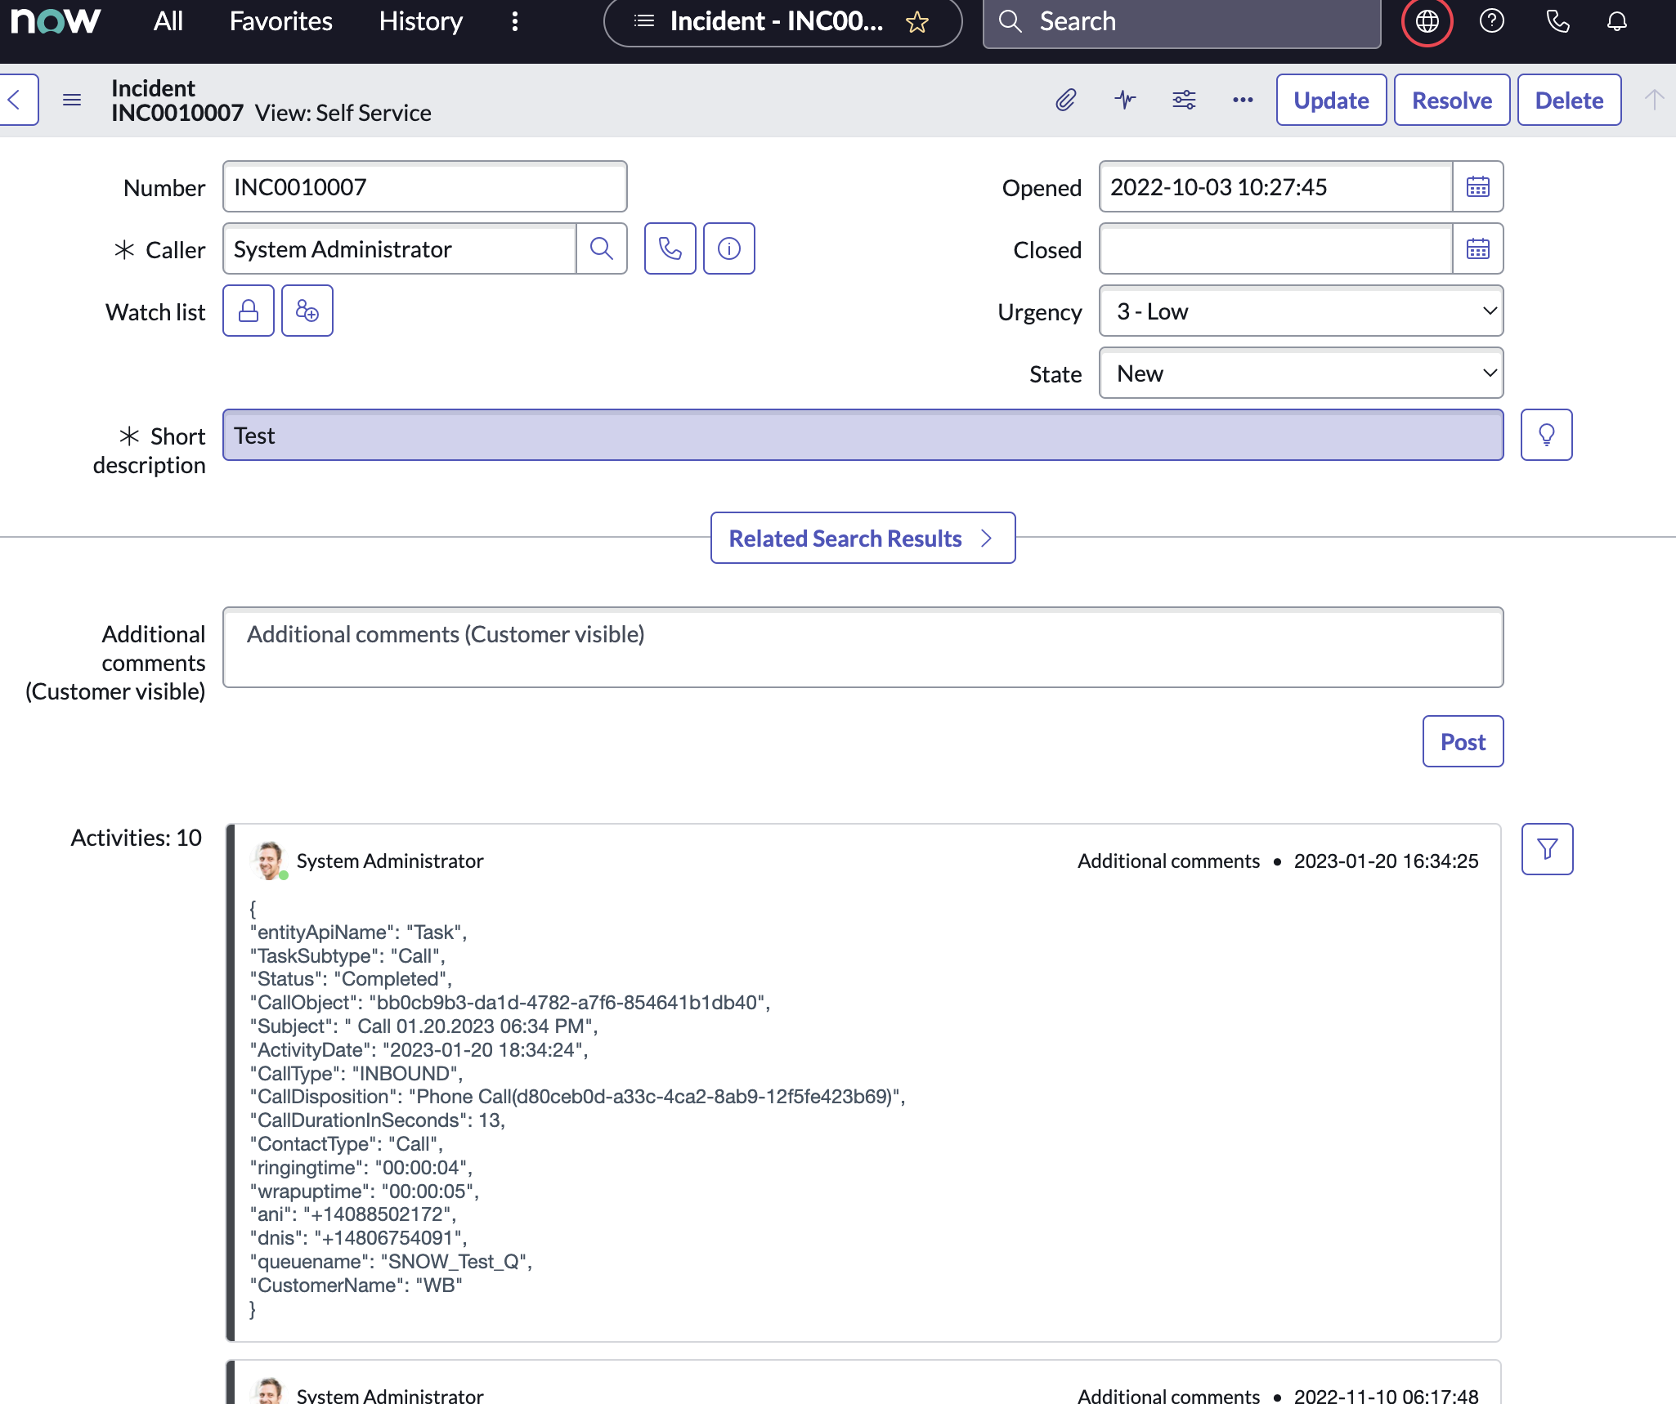Expand Related Search Results section
The height and width of the screenshot is (1404, 1676).
tap(861, 536)
